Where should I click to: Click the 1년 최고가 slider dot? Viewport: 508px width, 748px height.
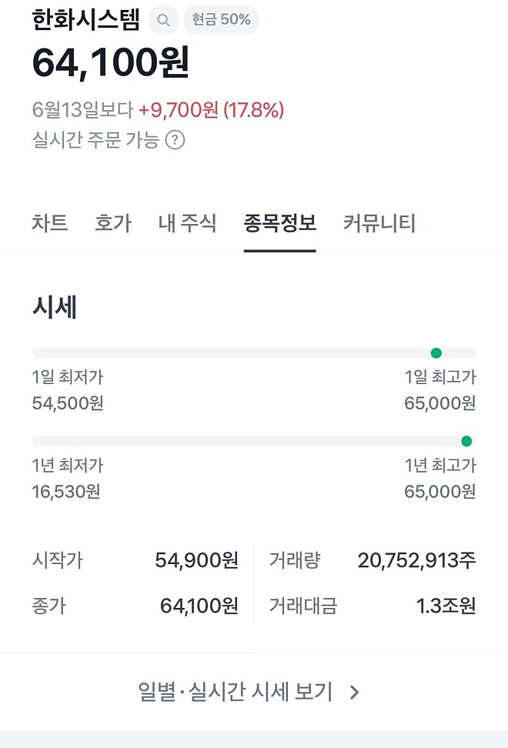pos(466,440)
